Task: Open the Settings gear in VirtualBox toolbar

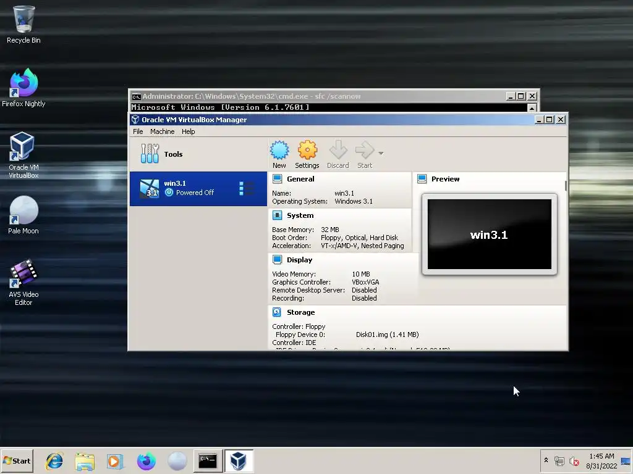Action: click(307, 155)
